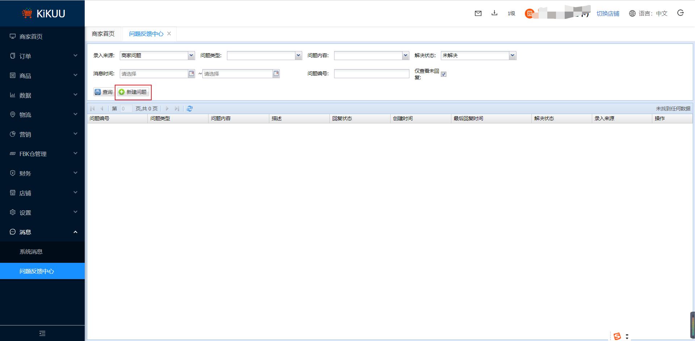This screenshot has height=341, width=695.
Task: Click the logout icon at top right
Action: click(x=681, y=13)
